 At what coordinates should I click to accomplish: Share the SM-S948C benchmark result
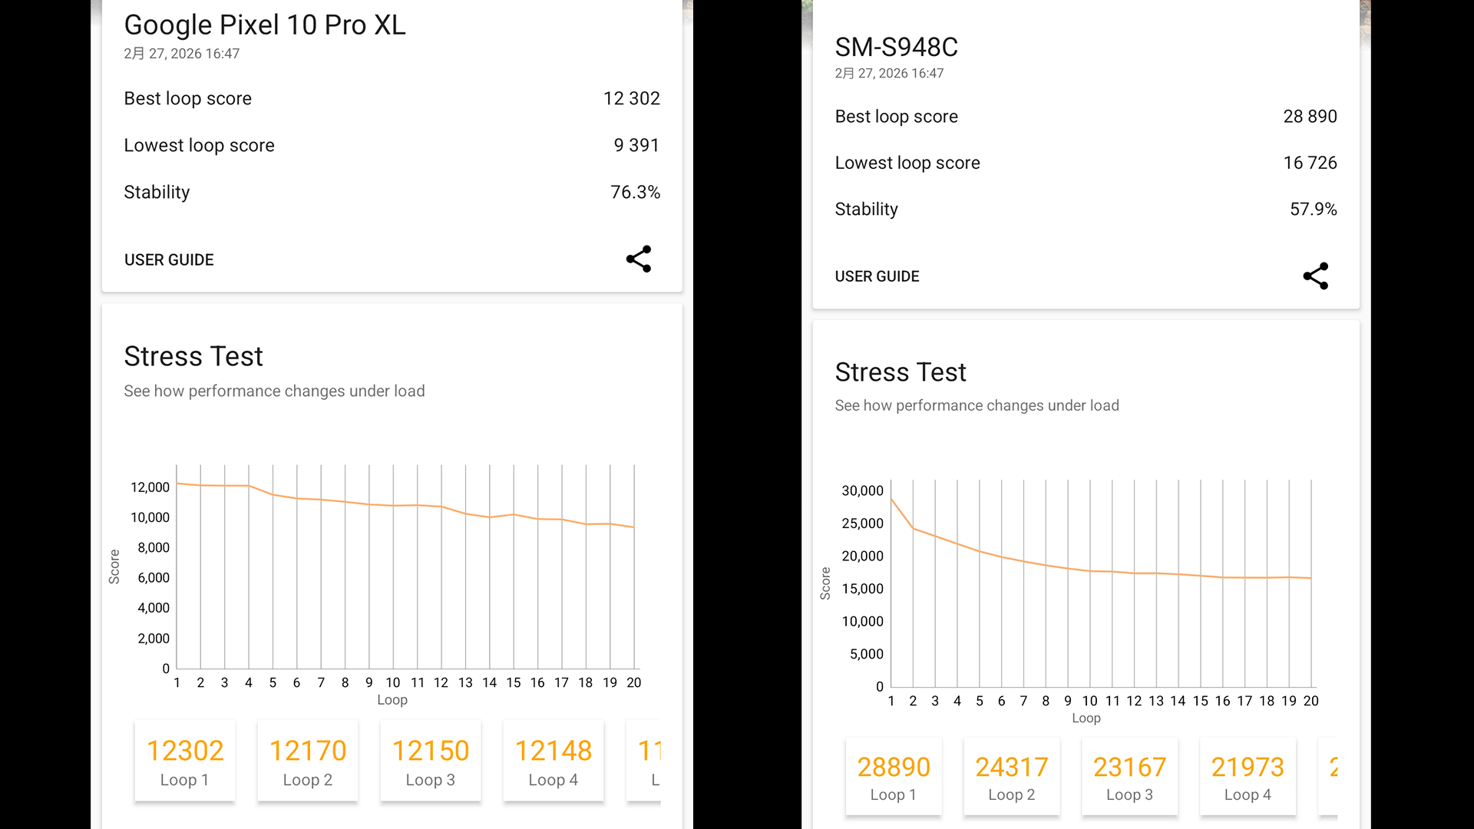(1315, 276)
